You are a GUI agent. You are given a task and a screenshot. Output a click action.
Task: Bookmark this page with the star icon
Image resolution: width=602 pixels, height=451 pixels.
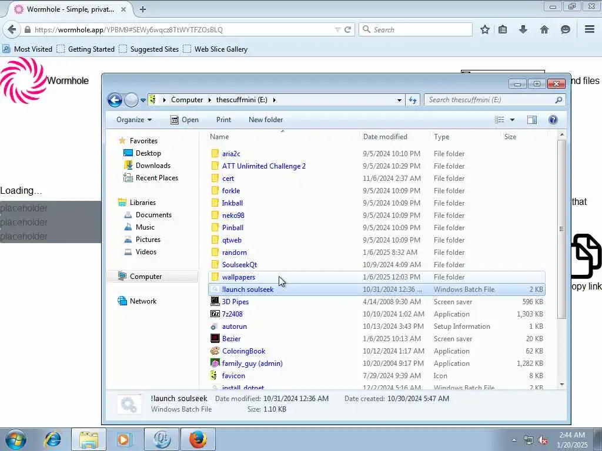click(x=485, y=29)
